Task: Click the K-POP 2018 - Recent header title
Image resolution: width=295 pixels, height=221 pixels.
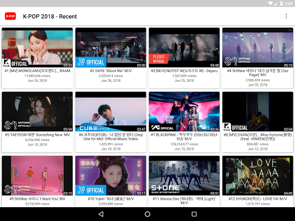Action: point(50,17)
